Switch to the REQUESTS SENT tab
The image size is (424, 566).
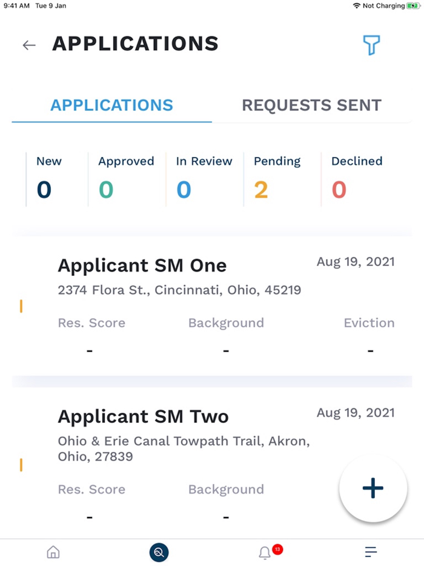(x=311, y=105)
